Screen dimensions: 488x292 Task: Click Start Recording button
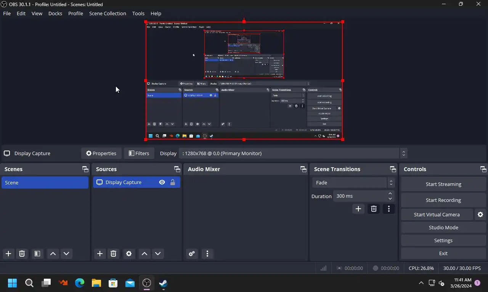[443, 200]
